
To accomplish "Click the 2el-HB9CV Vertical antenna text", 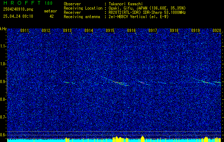I will pyautogui.click(x=139, y=17).
